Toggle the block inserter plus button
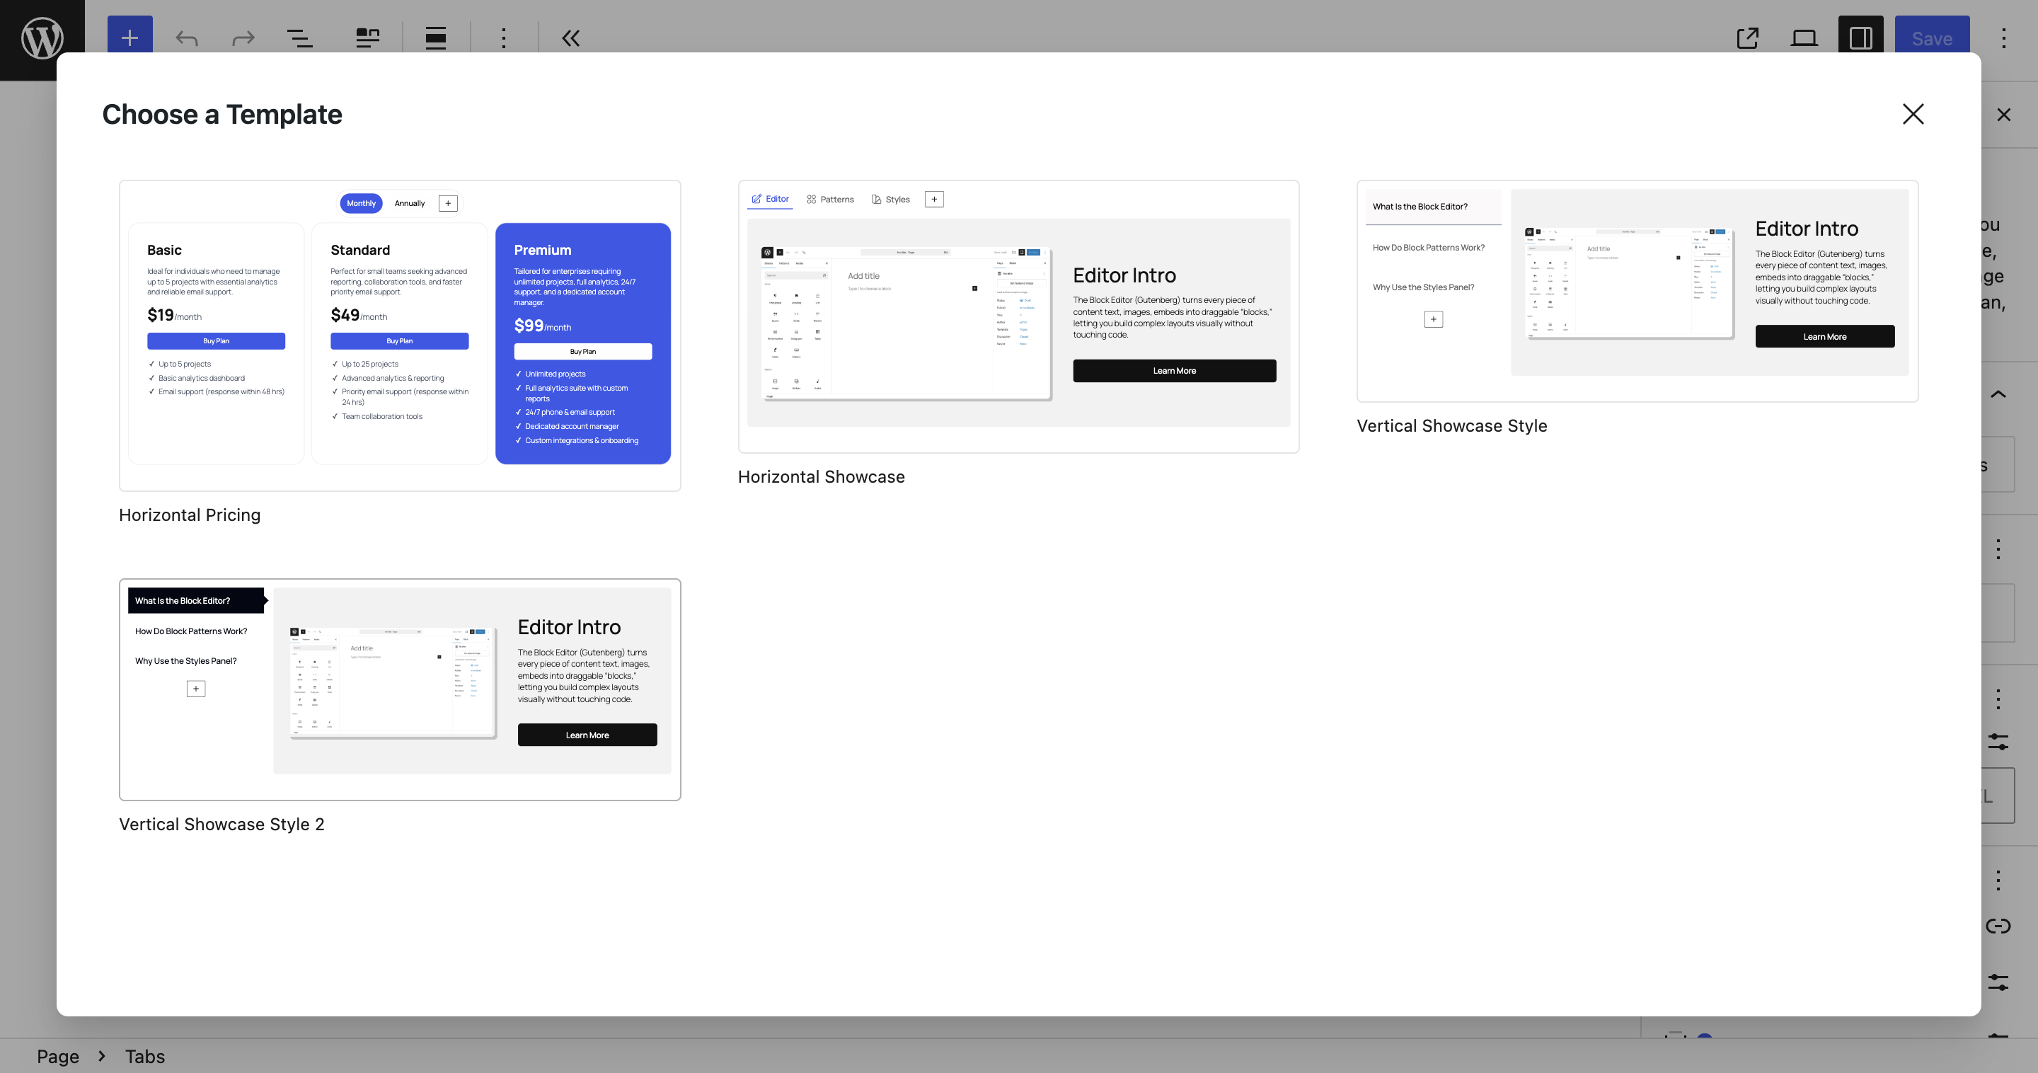 click(129, 38)
